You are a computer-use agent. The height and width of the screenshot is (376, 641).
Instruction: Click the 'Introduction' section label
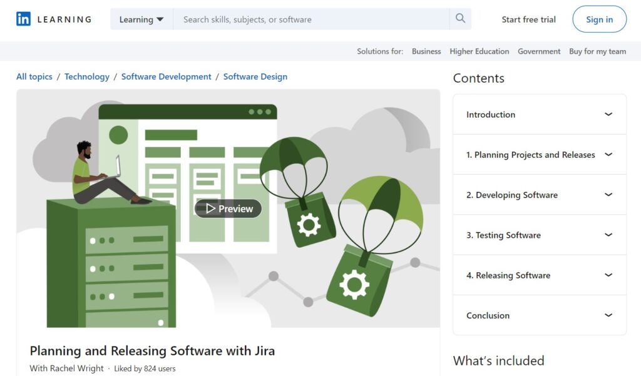(491, 114)
